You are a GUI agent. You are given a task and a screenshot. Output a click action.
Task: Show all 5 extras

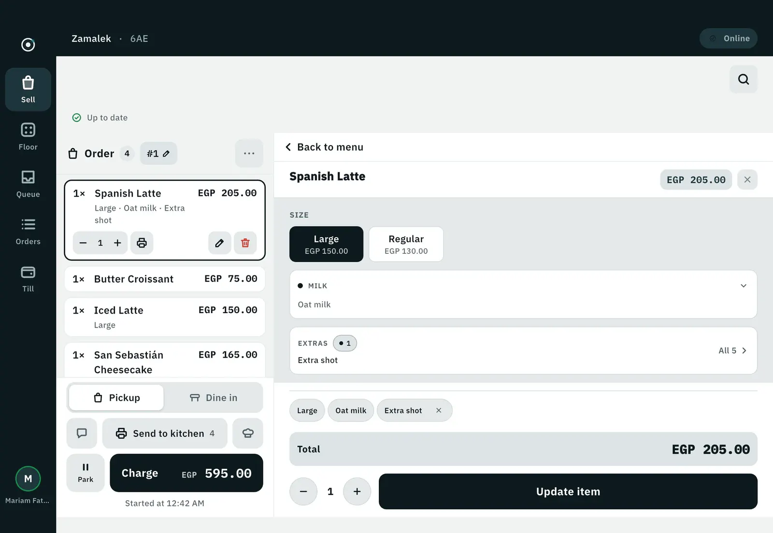(x=732, y=350)
